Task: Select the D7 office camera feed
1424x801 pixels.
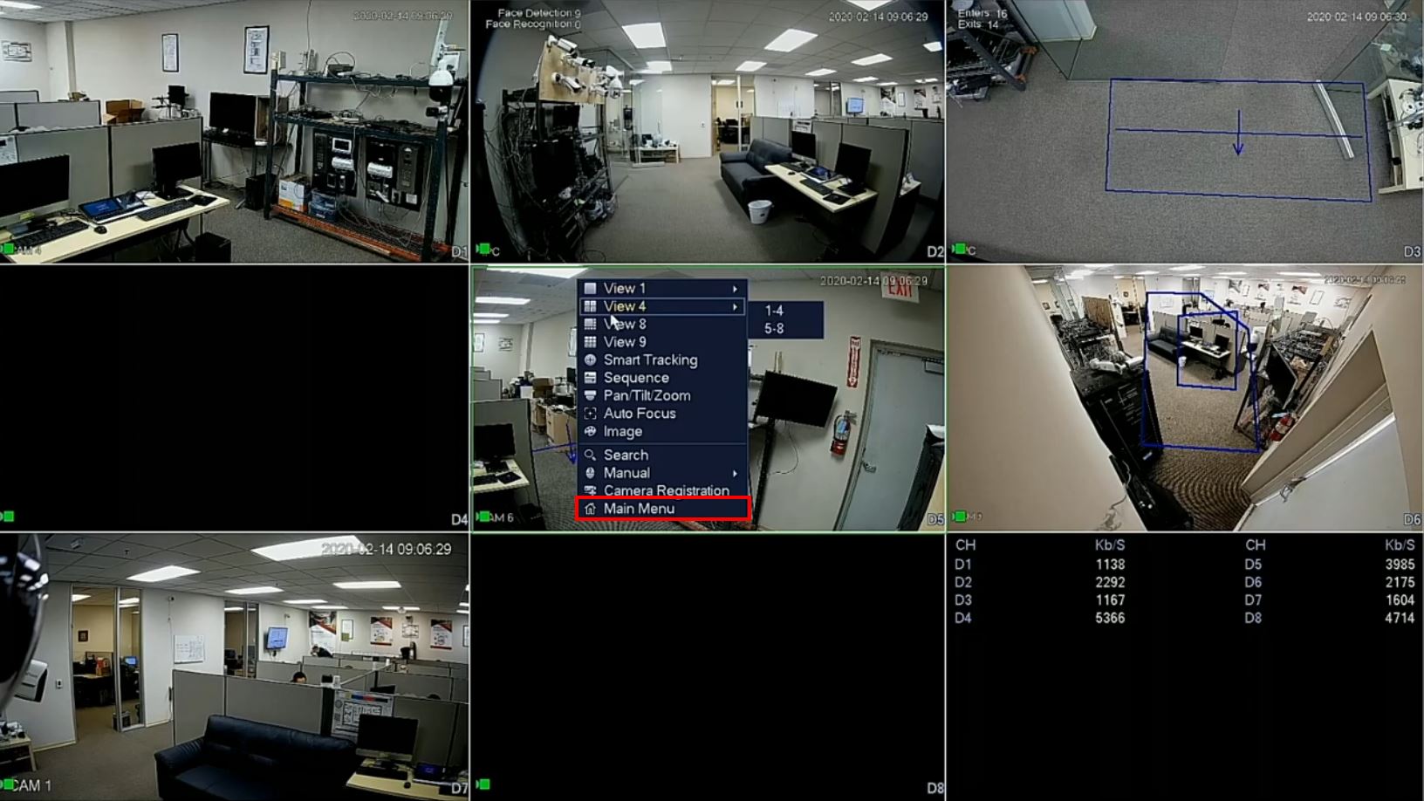Action: (234, 667)
